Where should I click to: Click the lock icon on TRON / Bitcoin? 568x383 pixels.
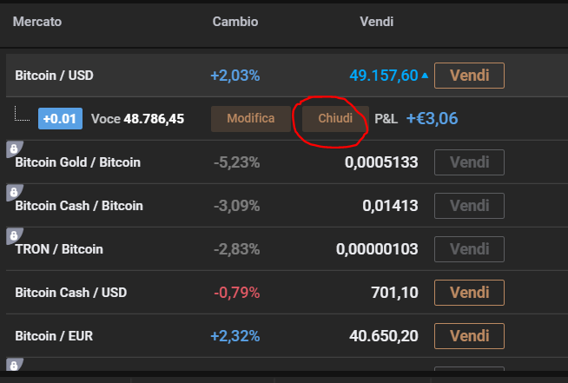tap(14, 236)
